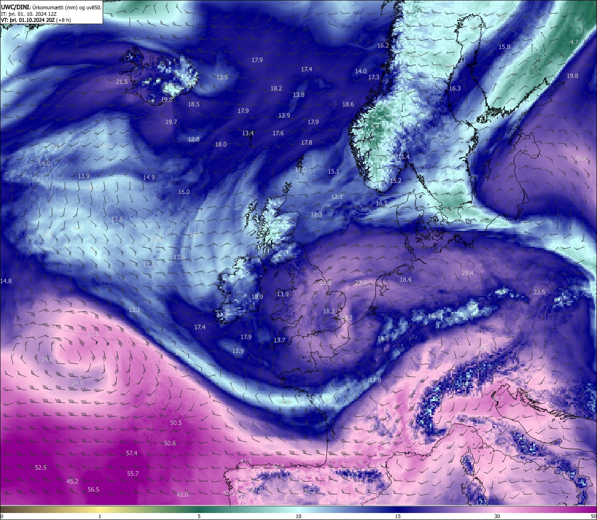Viewport: 597px width, 520px height.
Task: Click the 41.0 value west of Iberia
Action: point(182,495)
